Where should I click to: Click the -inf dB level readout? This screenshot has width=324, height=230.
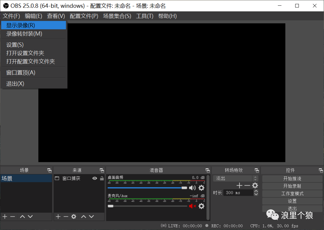[x=197, y=196]
